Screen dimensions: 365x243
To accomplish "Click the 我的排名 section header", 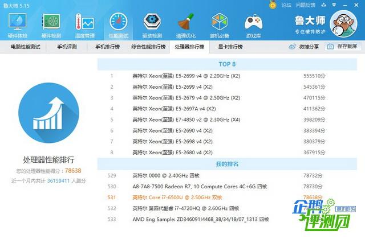I will tap(227, 164).
